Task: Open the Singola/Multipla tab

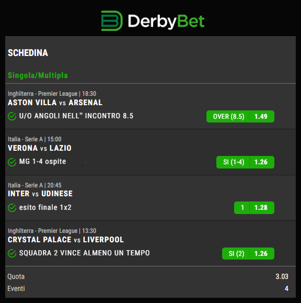Action: 38,75
